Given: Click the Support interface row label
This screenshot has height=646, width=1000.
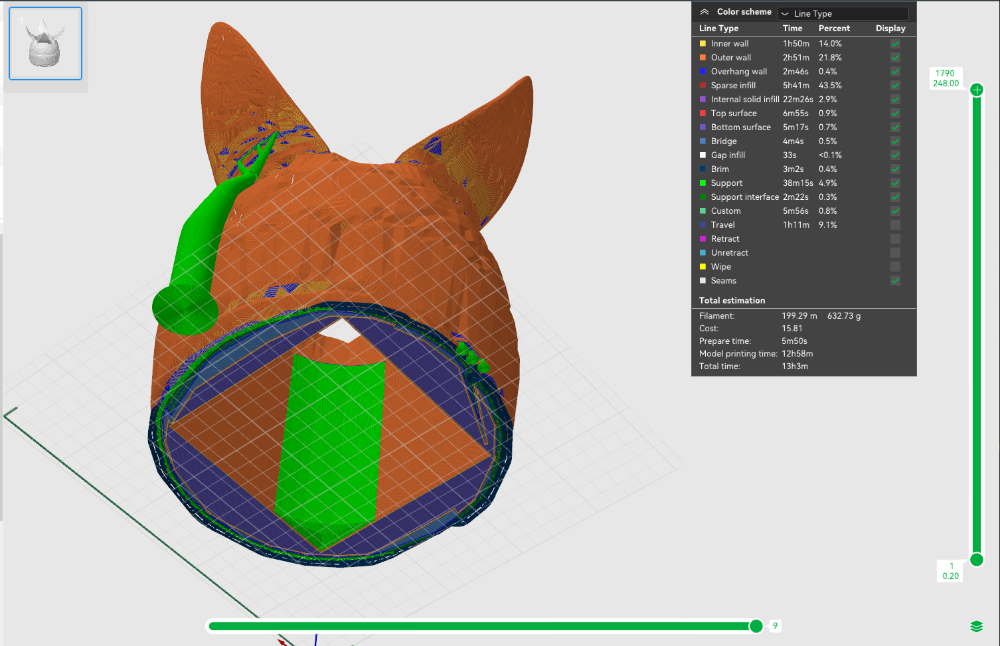Looking at the screenshot, I should point(745,197).
